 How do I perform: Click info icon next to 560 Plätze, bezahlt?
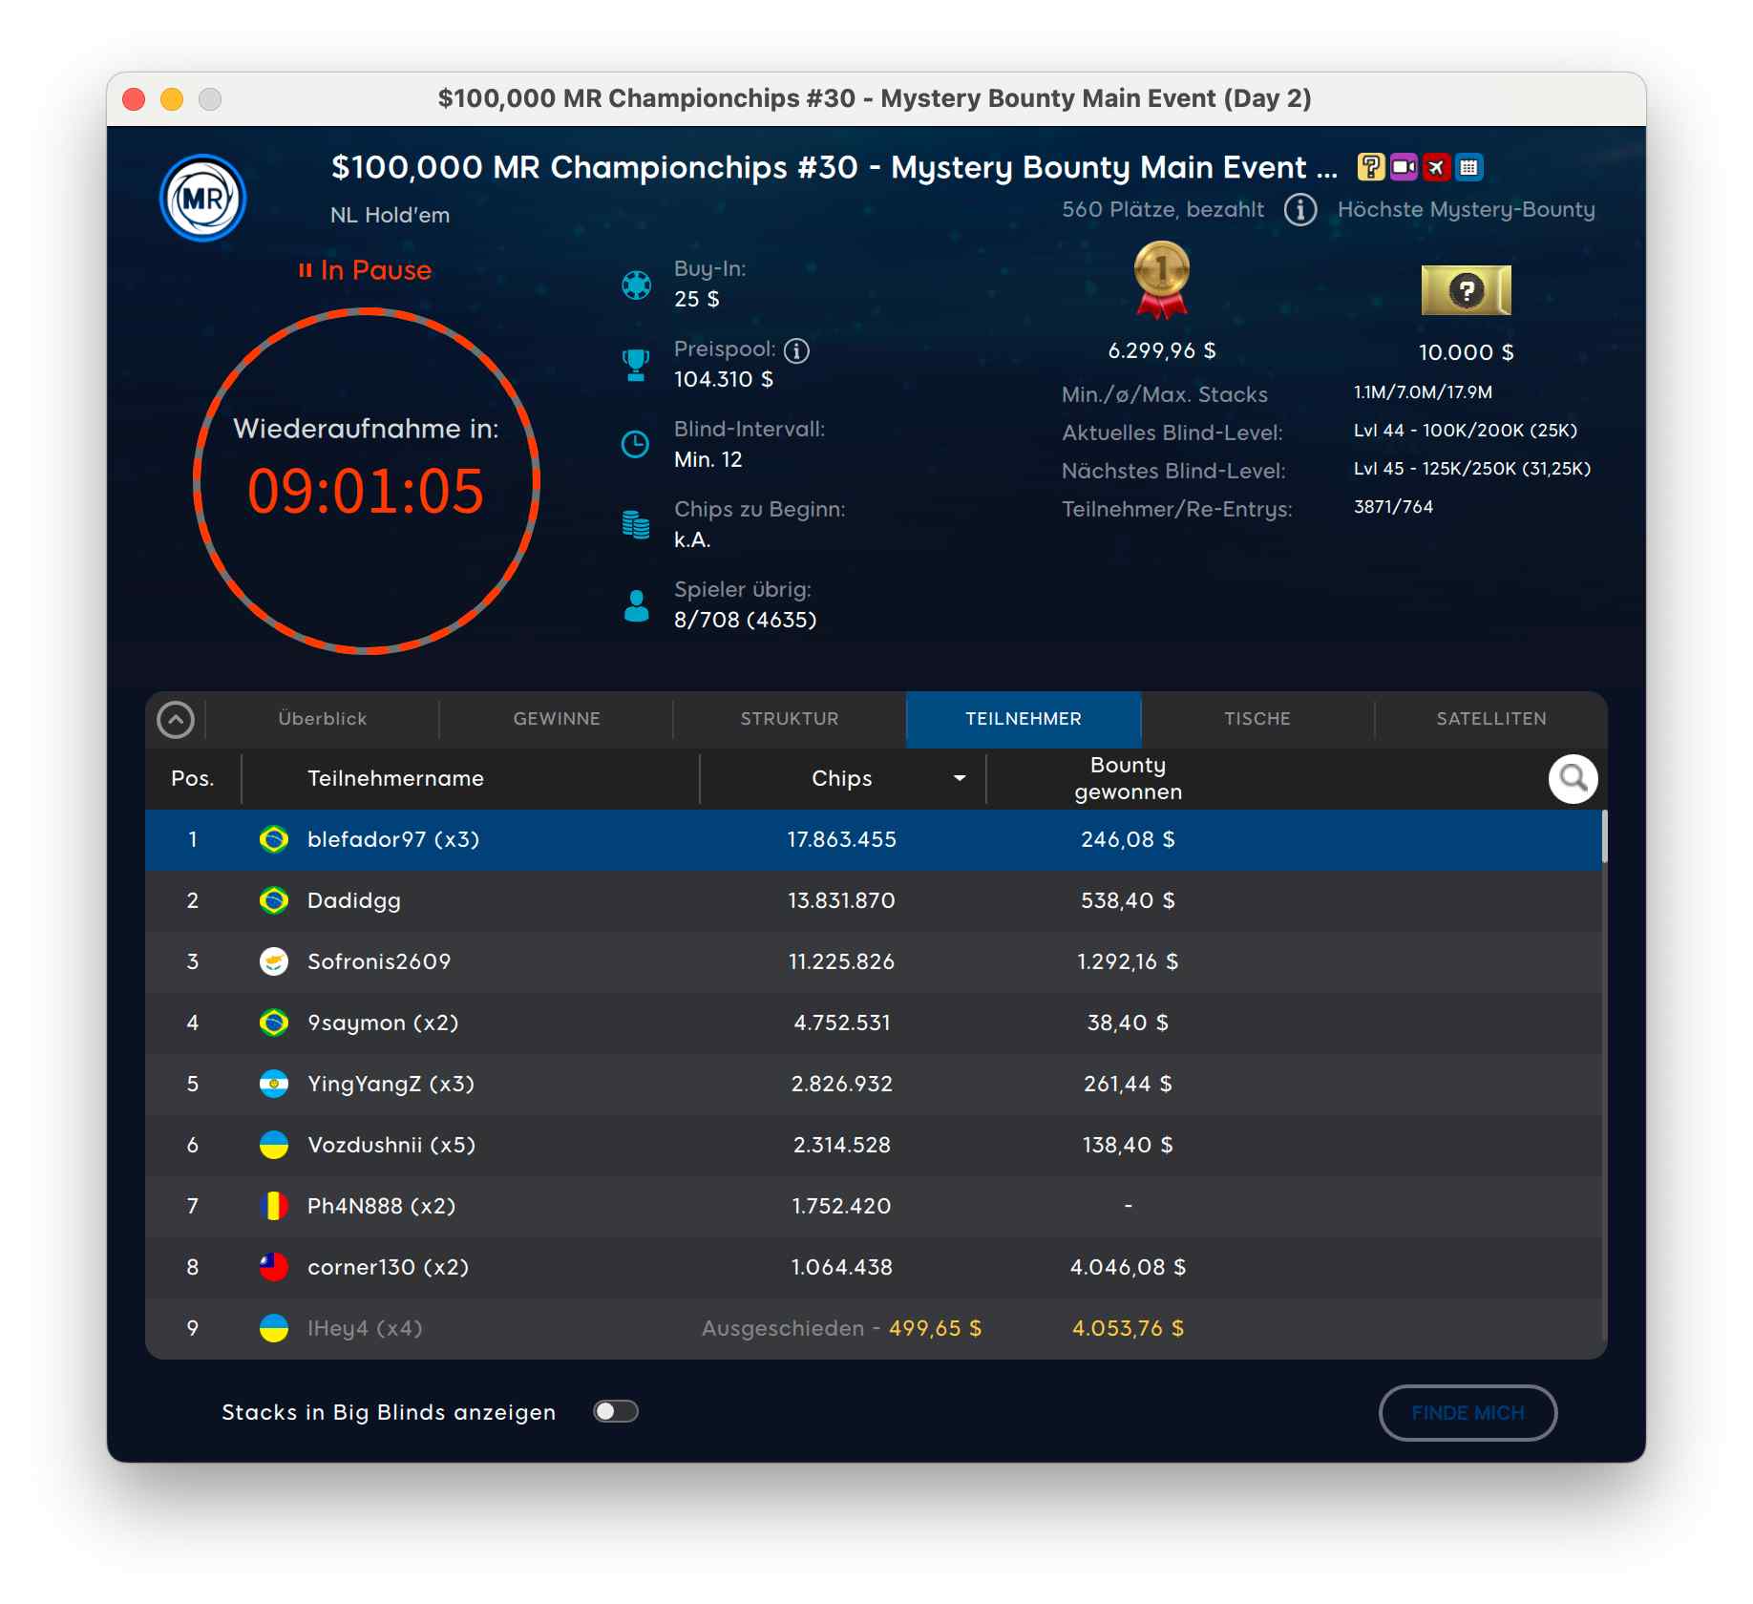pyautogui.click(x=1299, y=209)
